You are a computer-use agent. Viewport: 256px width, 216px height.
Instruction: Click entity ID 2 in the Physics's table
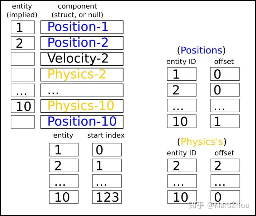point(182,165)
